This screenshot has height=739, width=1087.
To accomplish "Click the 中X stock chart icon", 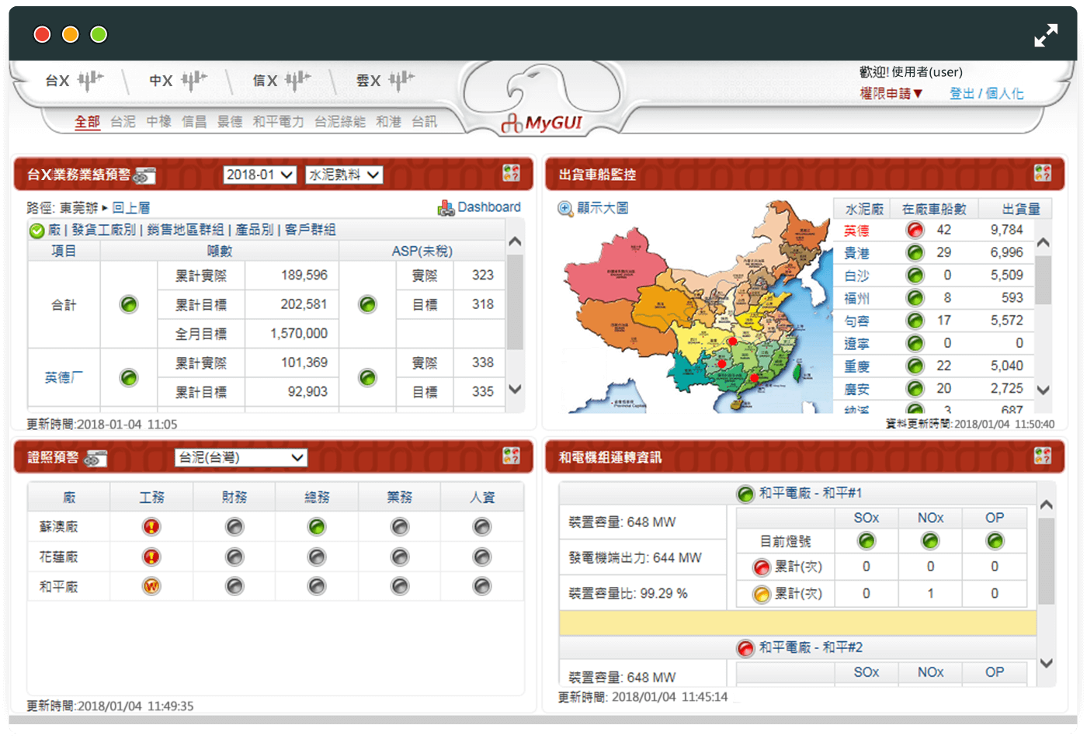I will point(194,80).
